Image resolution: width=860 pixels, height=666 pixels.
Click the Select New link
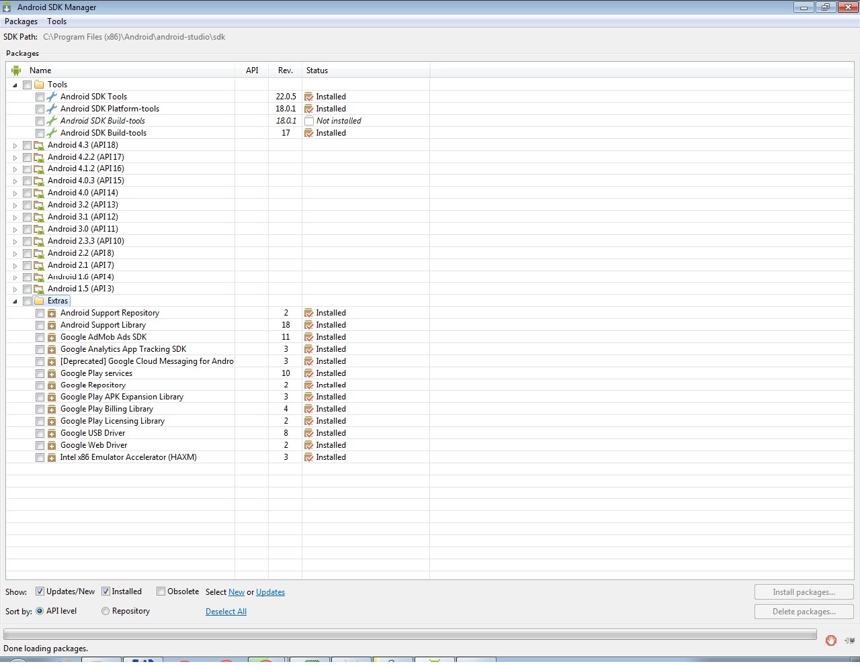coord(236,592)
